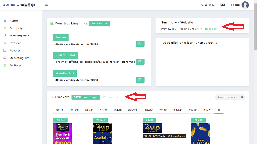
Task: Open the 24VIP Homepage preview link in the Summary
Action: click(x=206, y=29)
